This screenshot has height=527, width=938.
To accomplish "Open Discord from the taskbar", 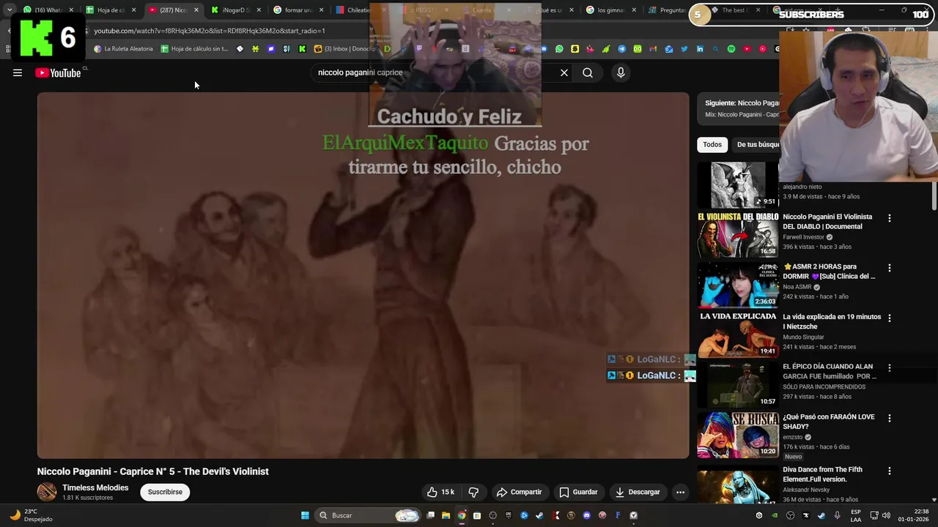I will pos(587,515).
